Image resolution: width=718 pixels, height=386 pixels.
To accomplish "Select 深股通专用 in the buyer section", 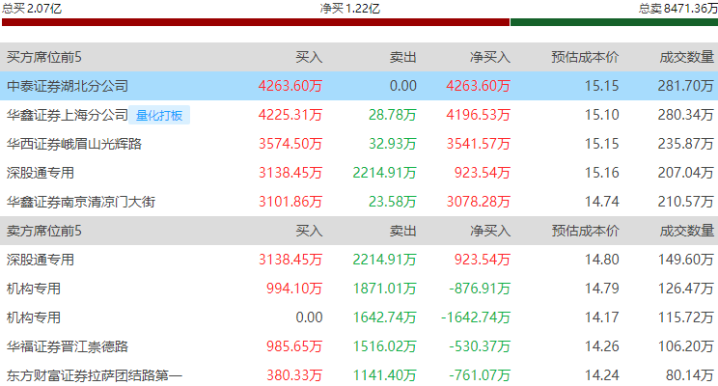I will (41, 173).
